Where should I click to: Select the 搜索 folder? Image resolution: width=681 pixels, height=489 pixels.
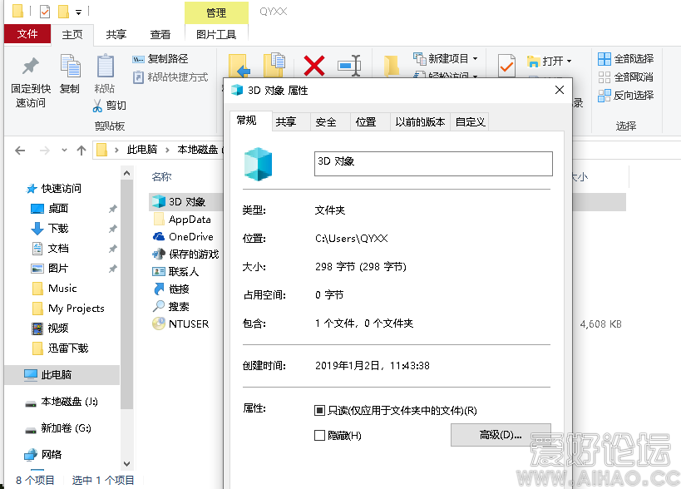(x=170, y=307)
